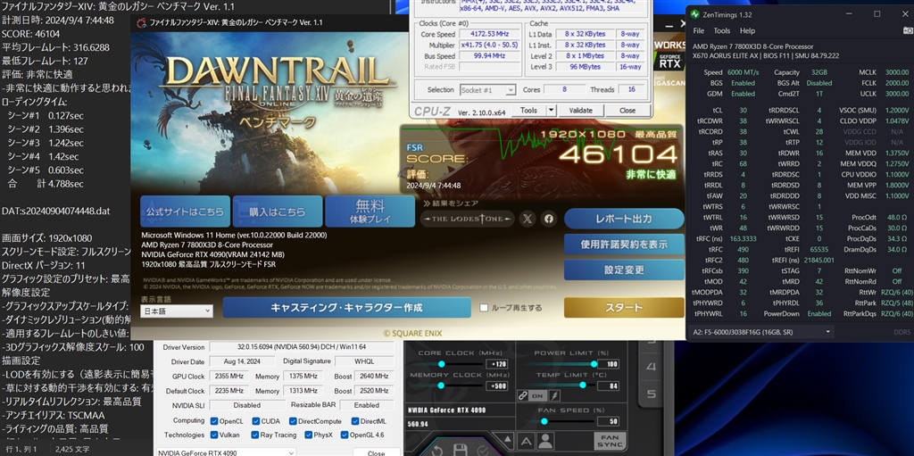Click the Afterburner save floppy icon

tap(460, 450)
